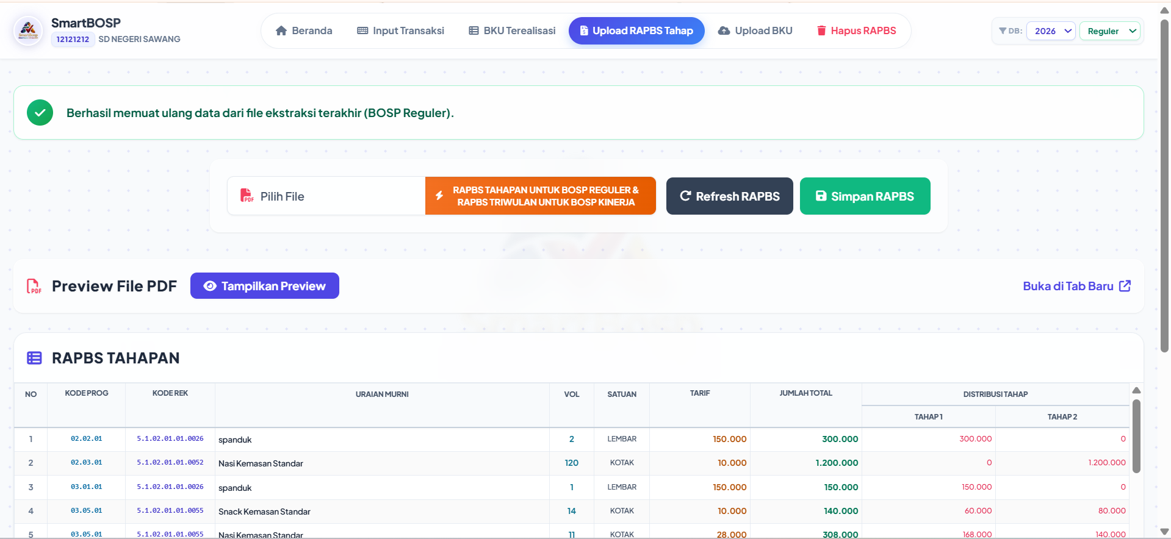Click account code 5.1.02.01.01.0052
This screenshot has width=1171, height=539.
170,462
